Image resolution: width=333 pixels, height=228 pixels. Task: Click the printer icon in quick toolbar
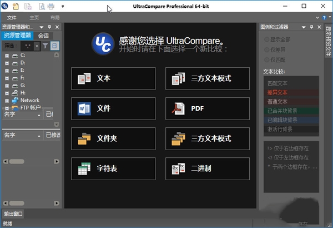[51, 6]
